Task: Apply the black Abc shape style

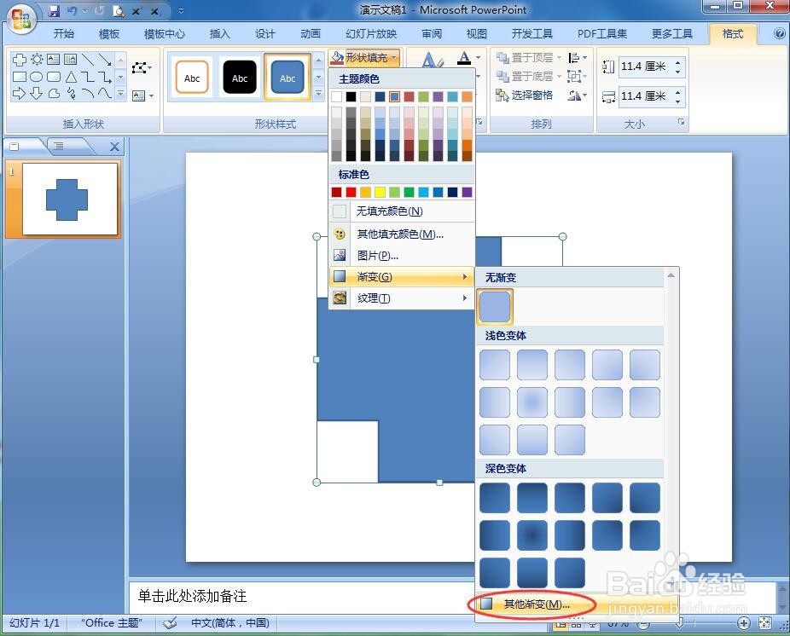Action: 240,78
